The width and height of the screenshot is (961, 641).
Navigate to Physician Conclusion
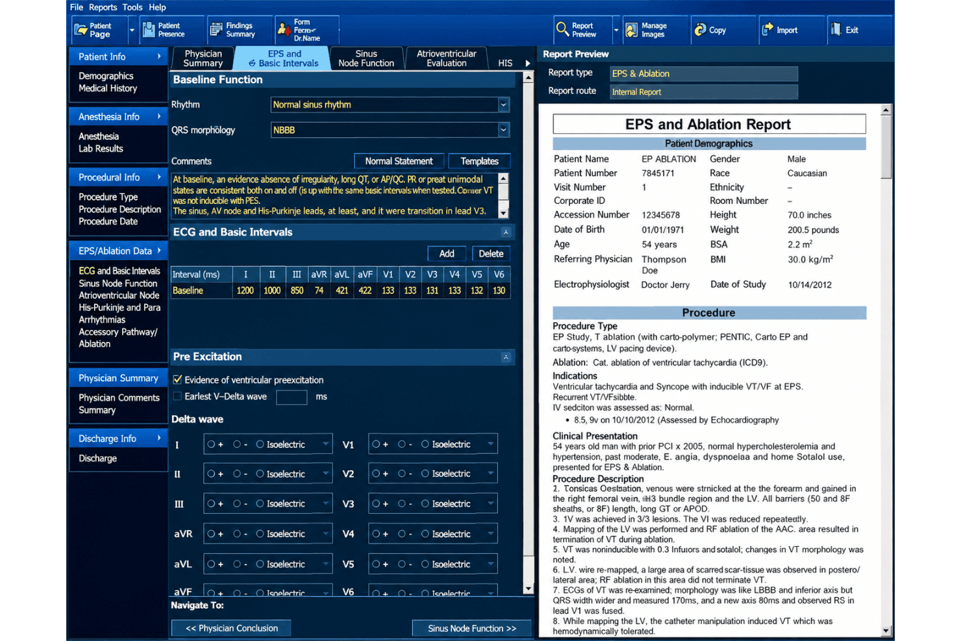tap(231, 628)
